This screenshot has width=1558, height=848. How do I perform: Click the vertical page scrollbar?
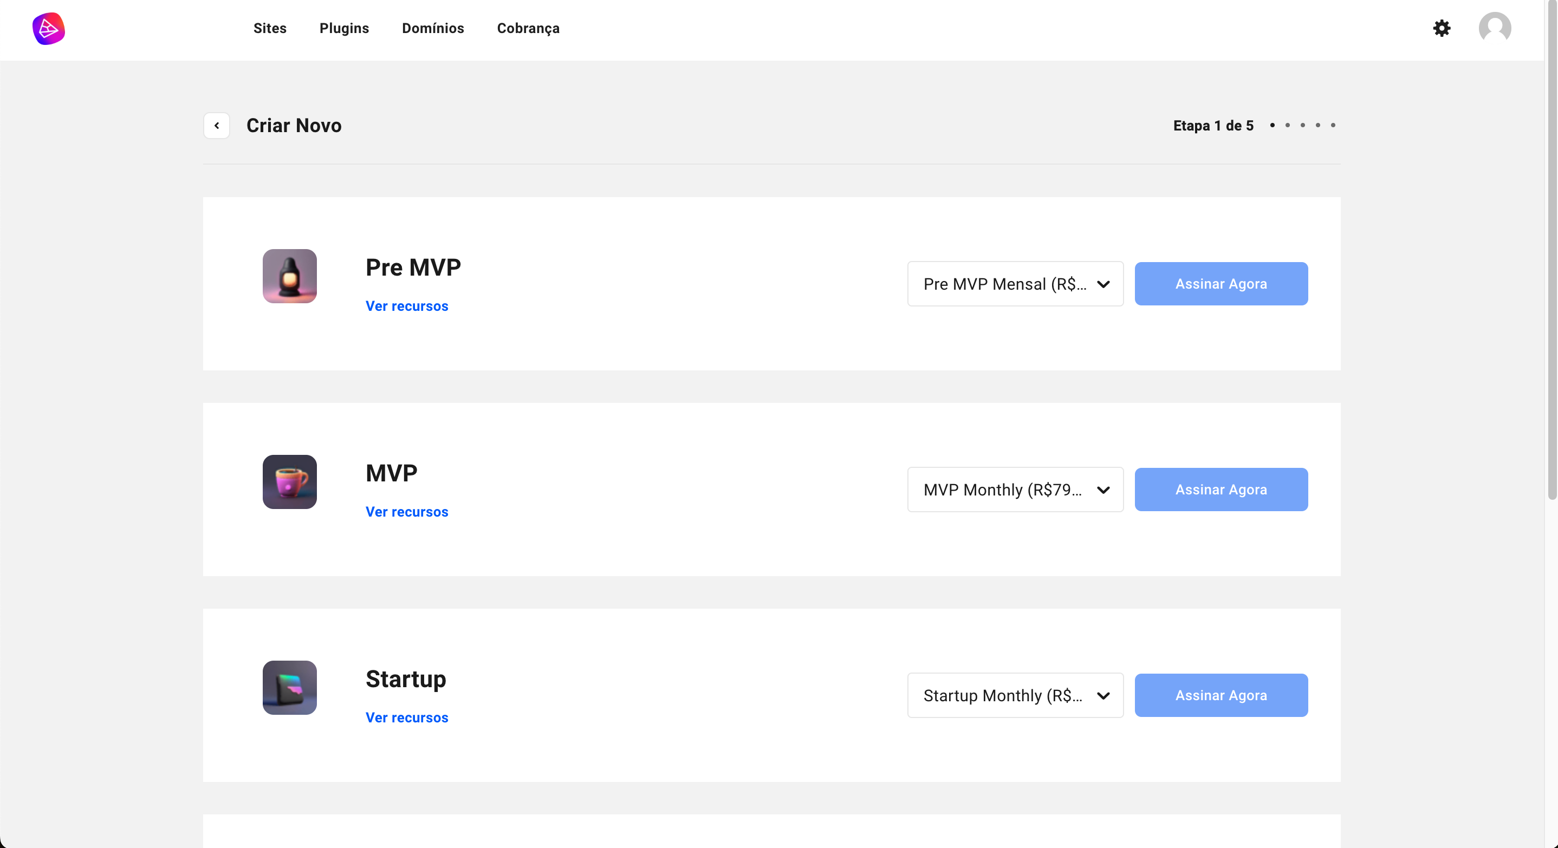1551,254
